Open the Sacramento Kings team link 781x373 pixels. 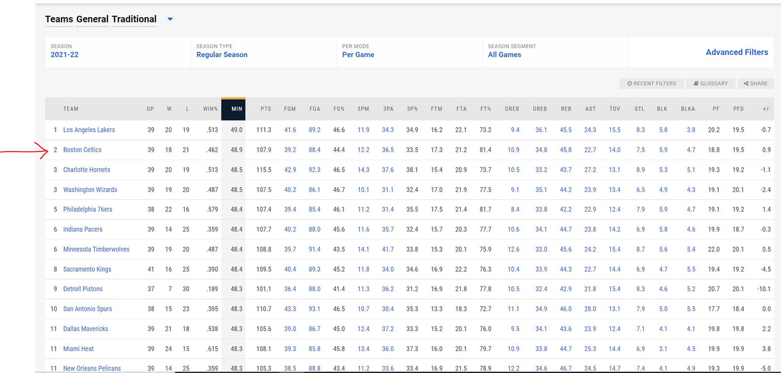pos(87,269)
